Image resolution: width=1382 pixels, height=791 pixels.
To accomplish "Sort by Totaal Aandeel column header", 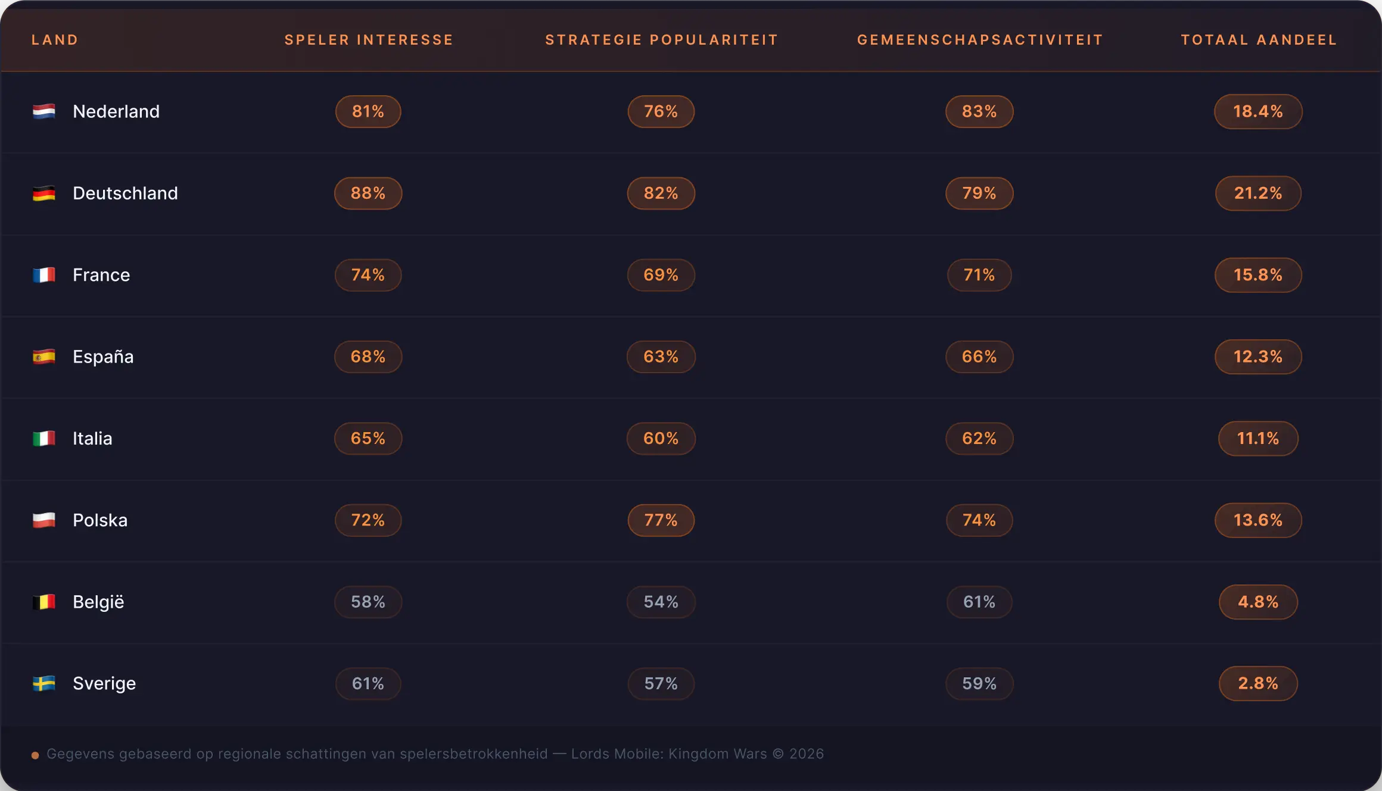I will pyautogui.click(x=1259, y=40).
